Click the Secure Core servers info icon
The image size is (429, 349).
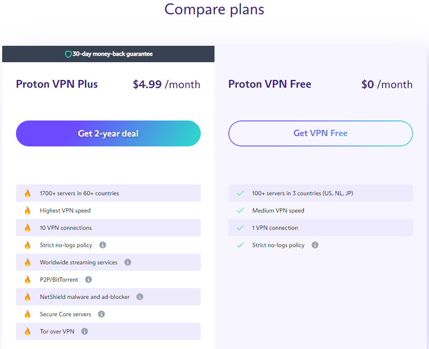(101, 314)
